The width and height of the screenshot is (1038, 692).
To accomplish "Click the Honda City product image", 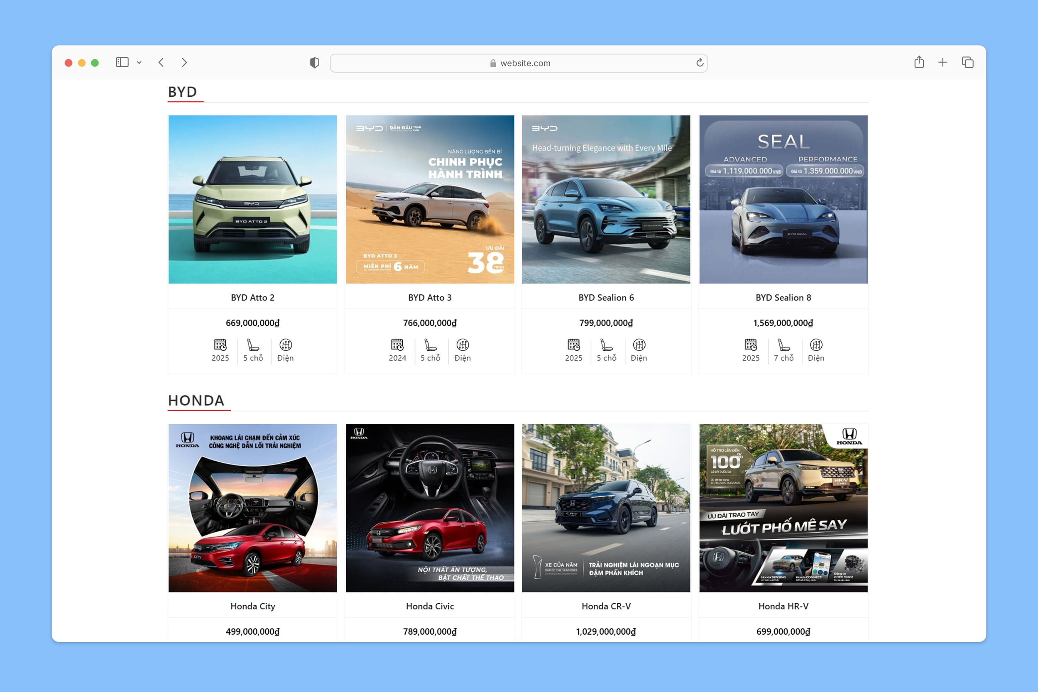I will (x=252, y=508).
